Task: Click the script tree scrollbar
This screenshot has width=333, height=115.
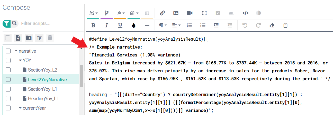Action: point(81,76)
